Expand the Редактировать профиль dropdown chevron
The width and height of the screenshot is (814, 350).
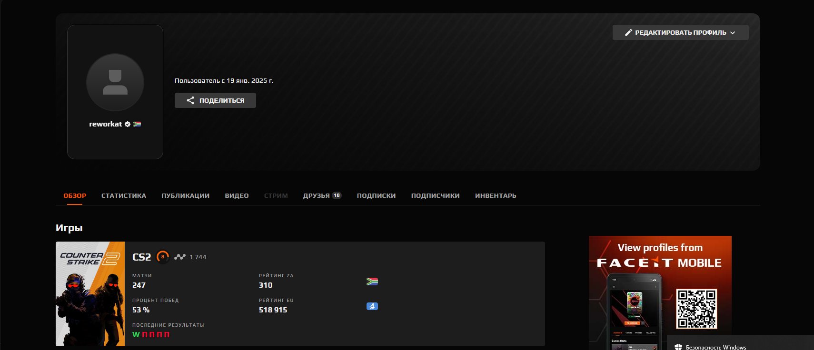(733, 33)
